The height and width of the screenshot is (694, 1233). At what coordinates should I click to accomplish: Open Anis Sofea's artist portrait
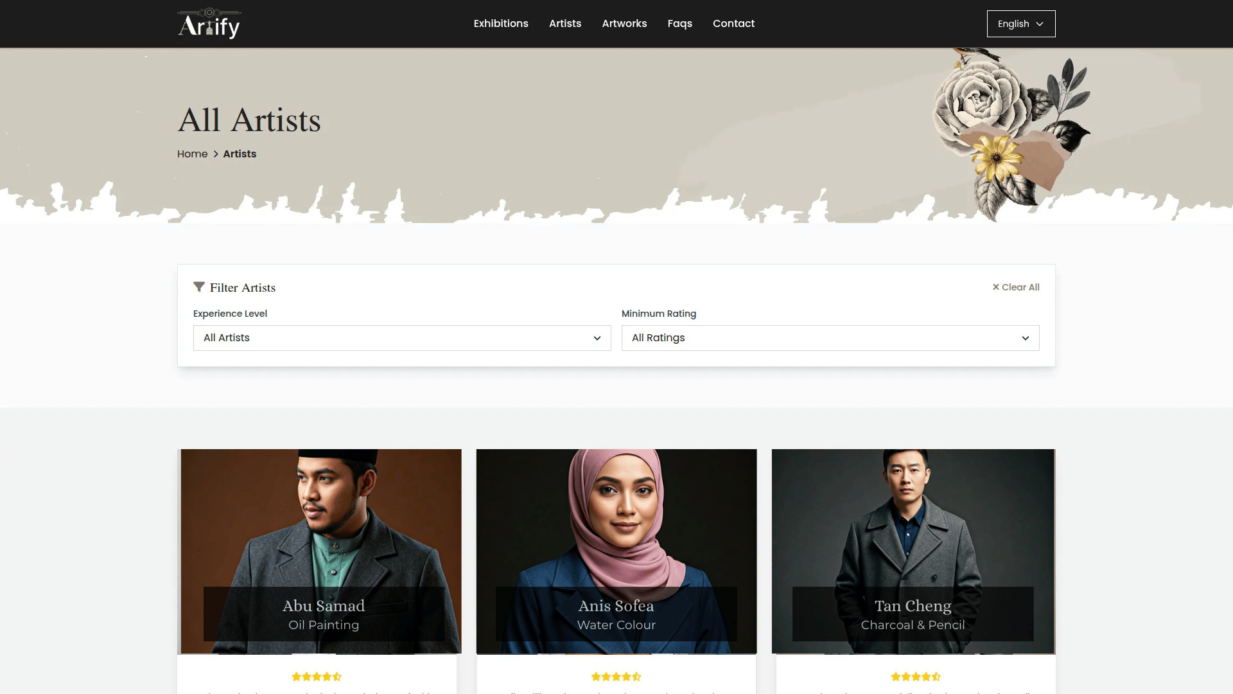[616, 551]
